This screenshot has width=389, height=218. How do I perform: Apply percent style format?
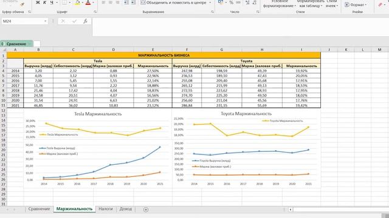click(231, 2)
